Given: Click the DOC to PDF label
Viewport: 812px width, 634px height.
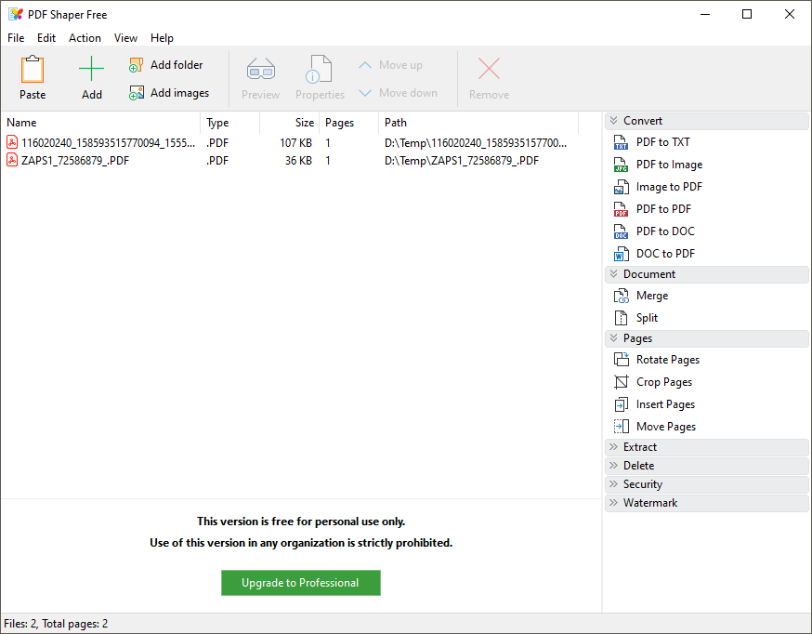Looking at the screenshot, I should point(665,253).
